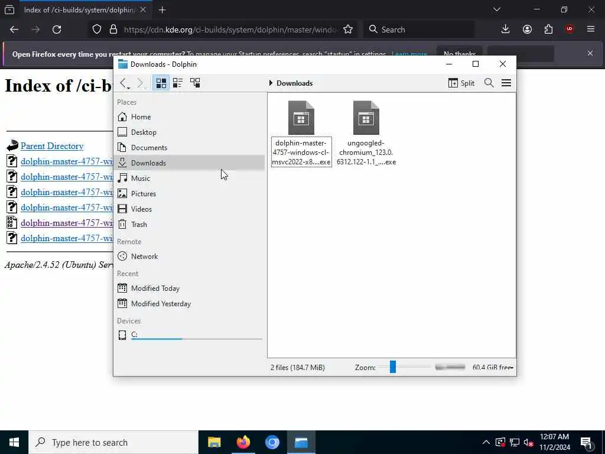Screen dimensions: 605x454
Task: Open Dolphin's hamburger menu
Action: 506,83
